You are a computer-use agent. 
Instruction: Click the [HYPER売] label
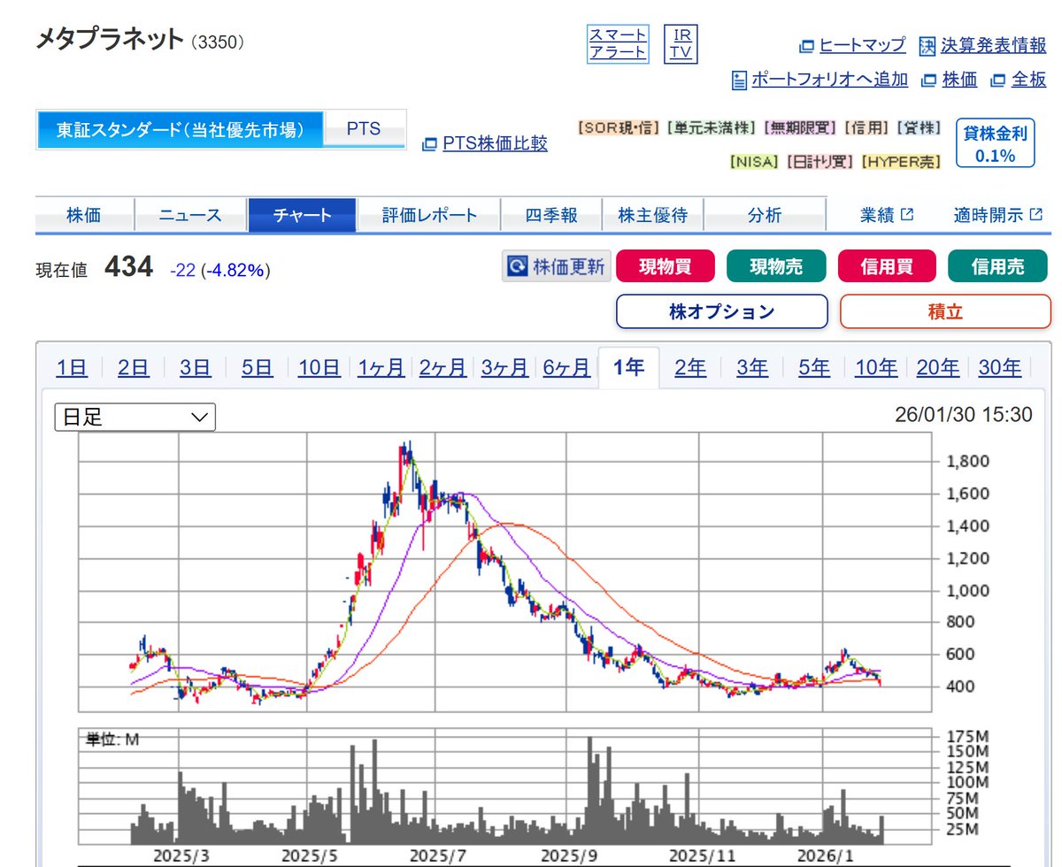coord(900,162)
